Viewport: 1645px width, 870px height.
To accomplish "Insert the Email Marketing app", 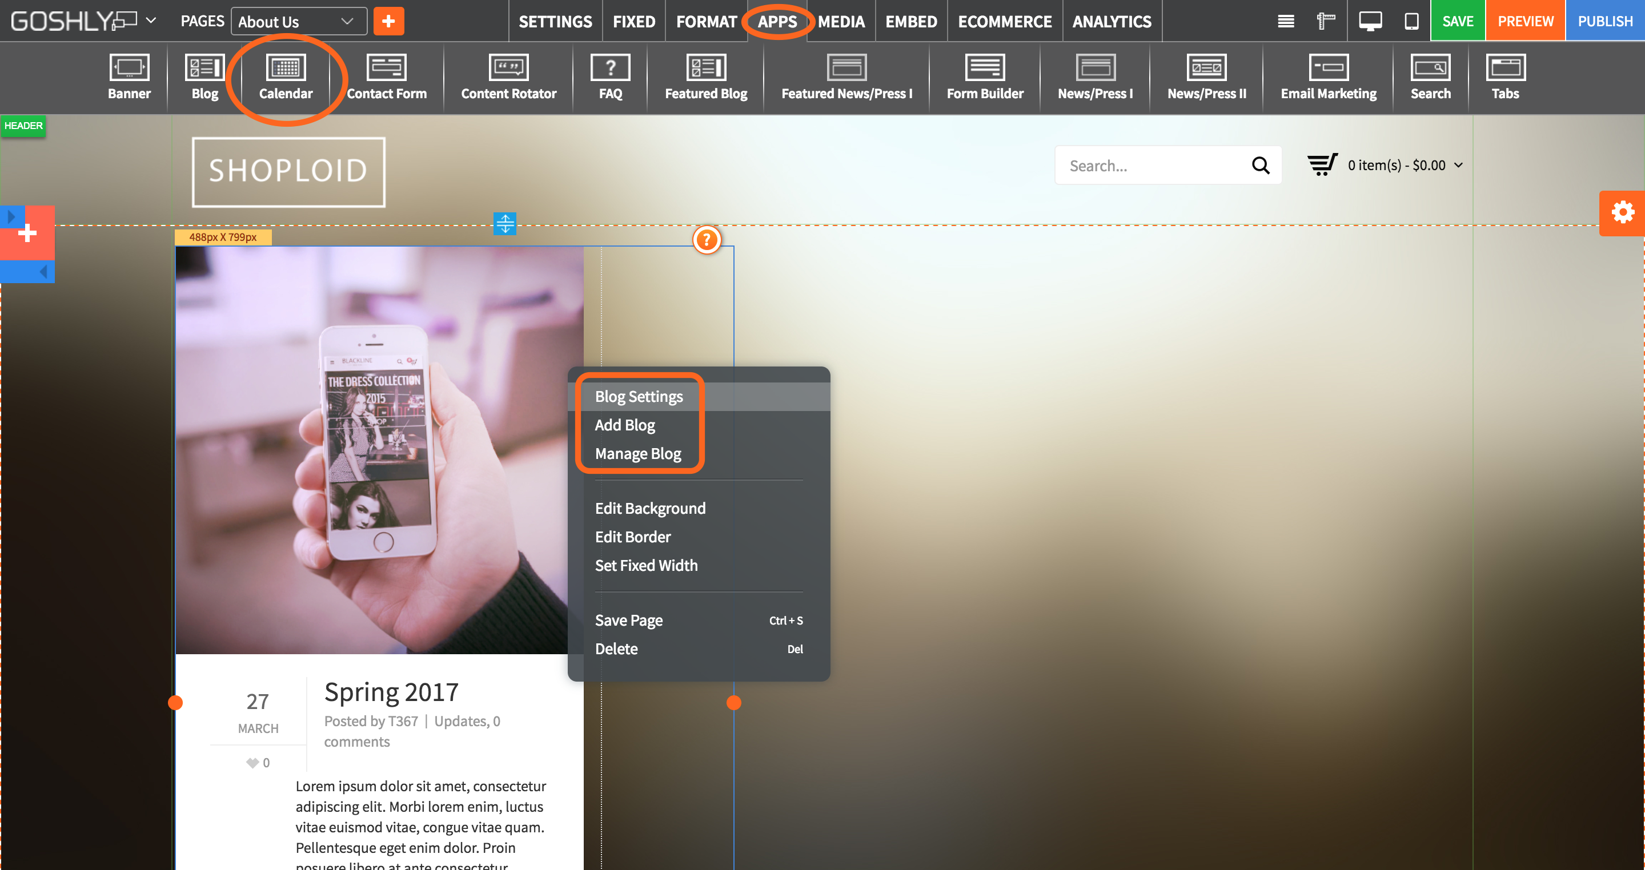I will [1327, 77].
